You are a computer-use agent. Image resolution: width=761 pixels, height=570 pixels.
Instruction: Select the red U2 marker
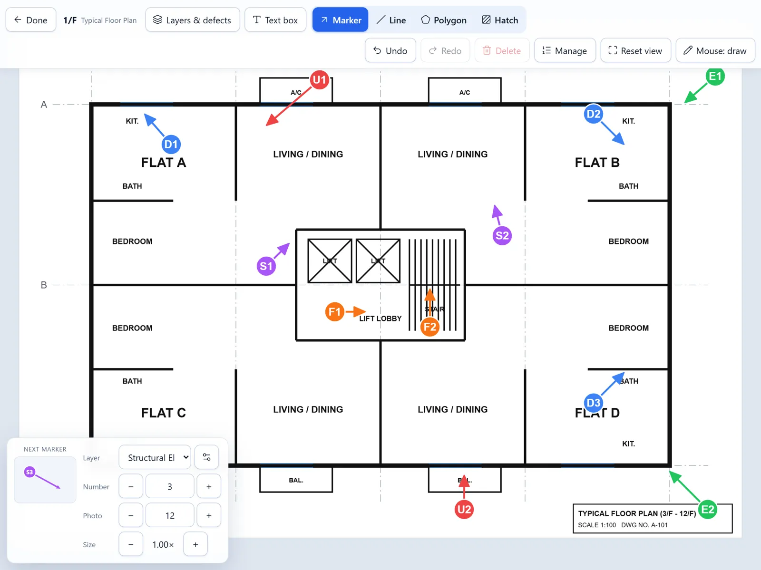click(464, 510)
